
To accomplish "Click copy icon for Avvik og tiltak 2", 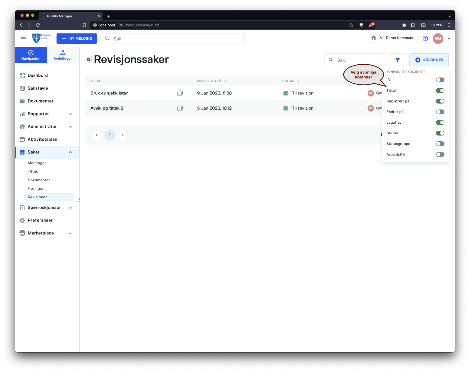I will [180, 108].
